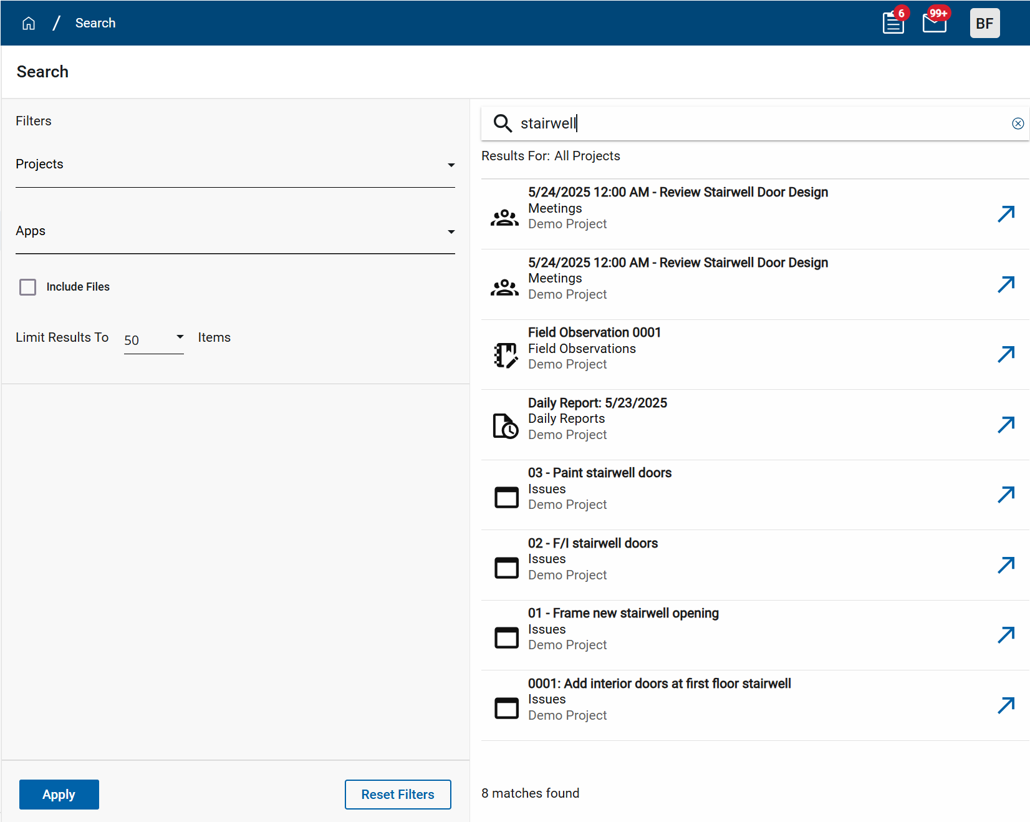The image size is (1030, 822).
Task: Click the Field Observations notebook icon
Action: (x=506, y=355)
